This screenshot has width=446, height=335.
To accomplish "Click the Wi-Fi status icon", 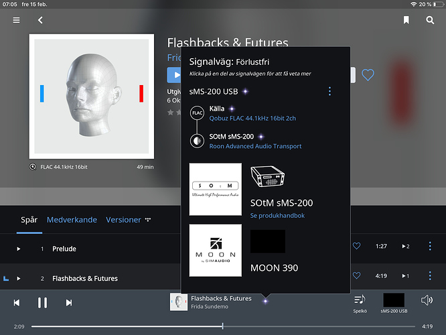I will tap(413, 4).
